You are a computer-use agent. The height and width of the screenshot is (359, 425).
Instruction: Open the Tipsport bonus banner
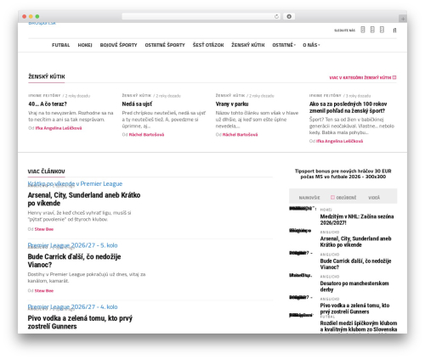343,174
